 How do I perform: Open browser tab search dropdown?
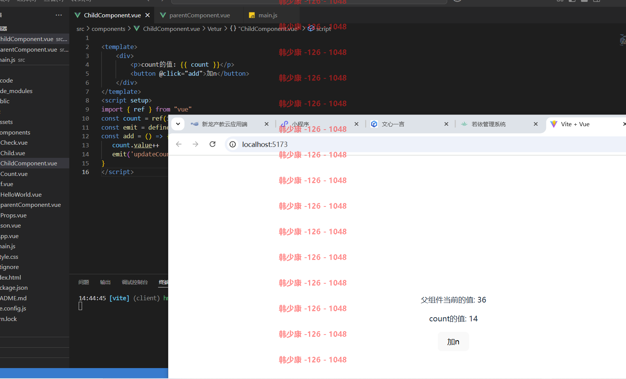click(x=178, y=124)
